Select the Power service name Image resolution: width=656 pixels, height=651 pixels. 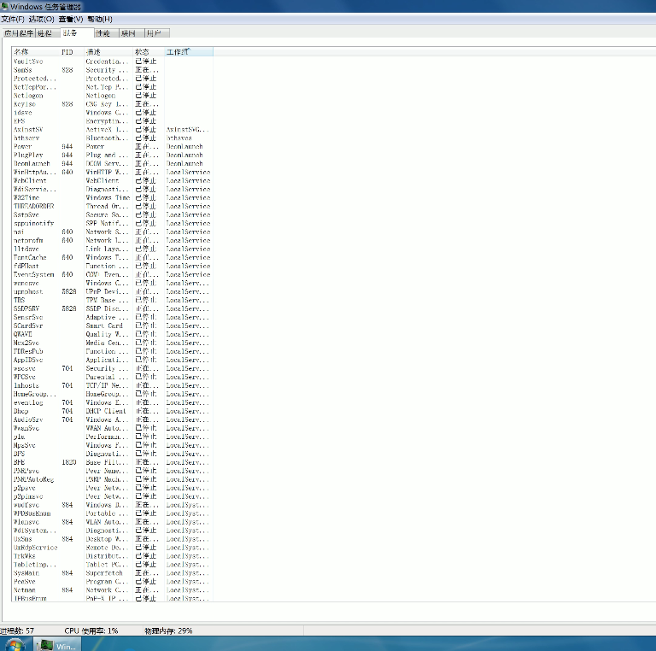(x=22, y=146)
